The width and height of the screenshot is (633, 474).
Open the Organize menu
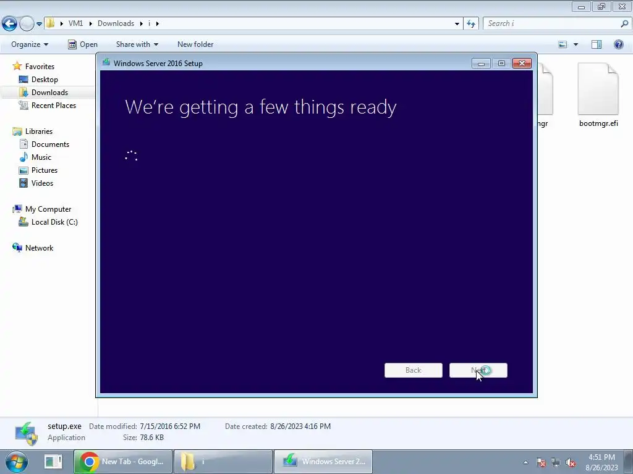pos(30,44)
